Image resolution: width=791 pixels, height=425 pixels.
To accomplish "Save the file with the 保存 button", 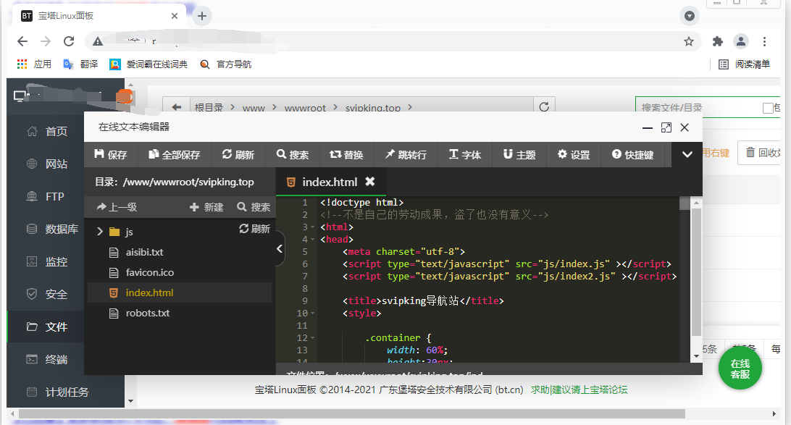I will (x=111, y=155).
